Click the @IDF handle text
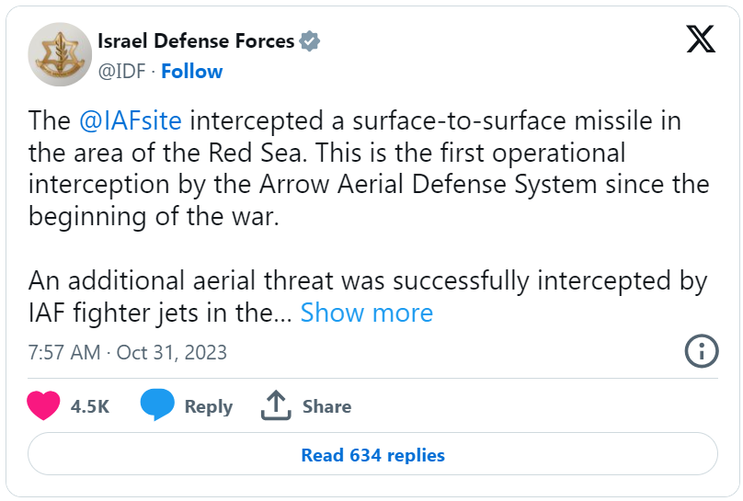This screenshot has width=743, height=501. (121, 72)
